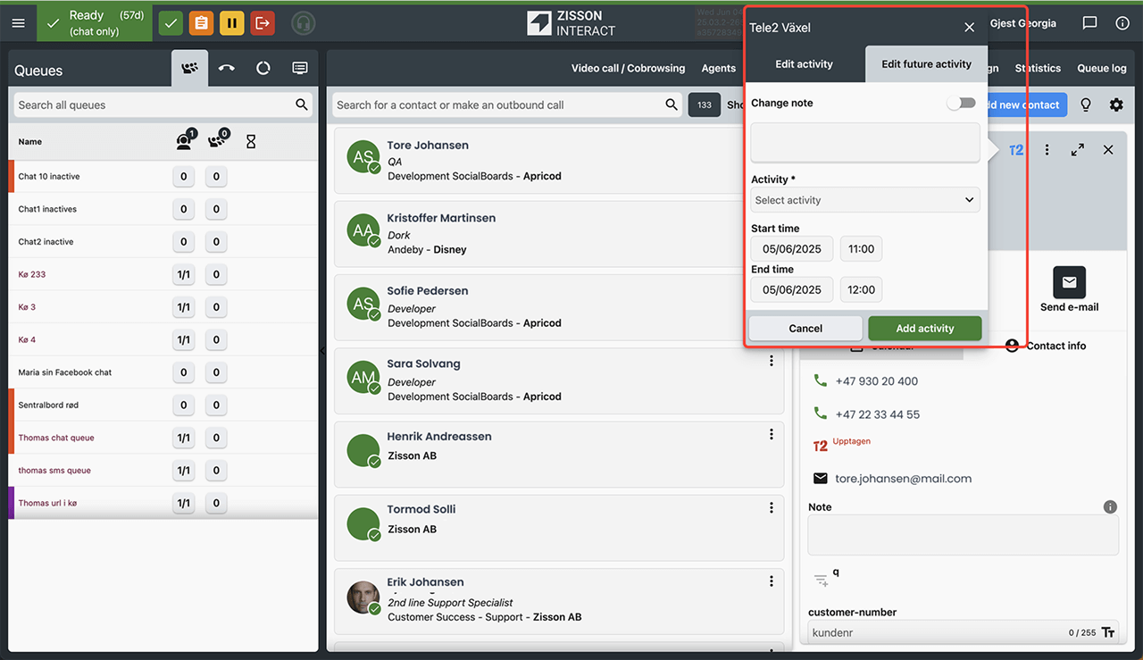
Task: Open the hamburger main menu
Action: 18,23
